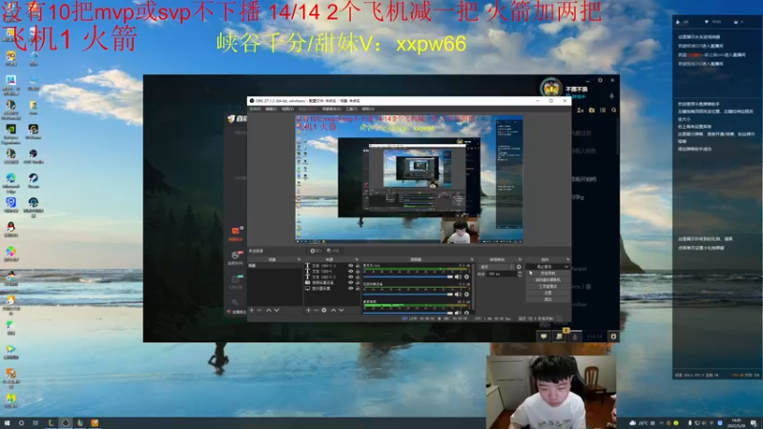The width and height of the screenshot is (763, 429).
Task: Click 停止推流 button in OBS controls
Action: [x=544, y=267]
